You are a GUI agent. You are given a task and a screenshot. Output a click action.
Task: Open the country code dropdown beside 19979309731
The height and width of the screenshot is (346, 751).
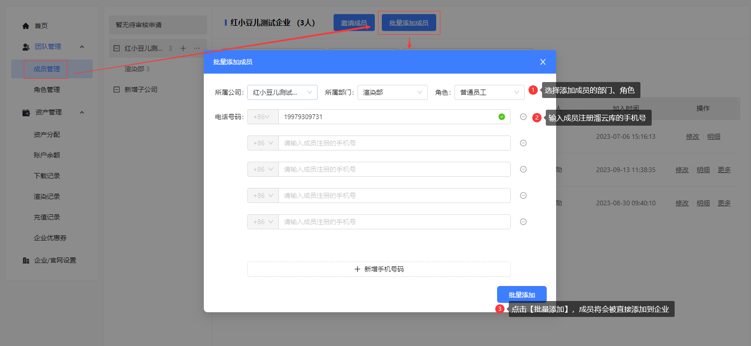click(x=263, y=117)
